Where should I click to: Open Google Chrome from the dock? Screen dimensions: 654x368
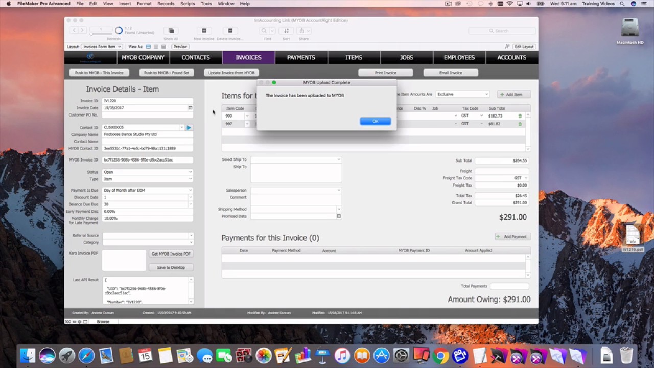(440, 356)
